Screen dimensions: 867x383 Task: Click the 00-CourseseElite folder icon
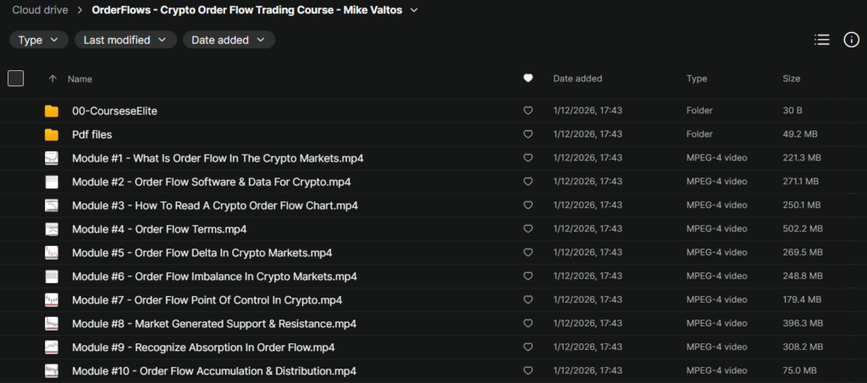pyautogui.click(x=52, y=111)
